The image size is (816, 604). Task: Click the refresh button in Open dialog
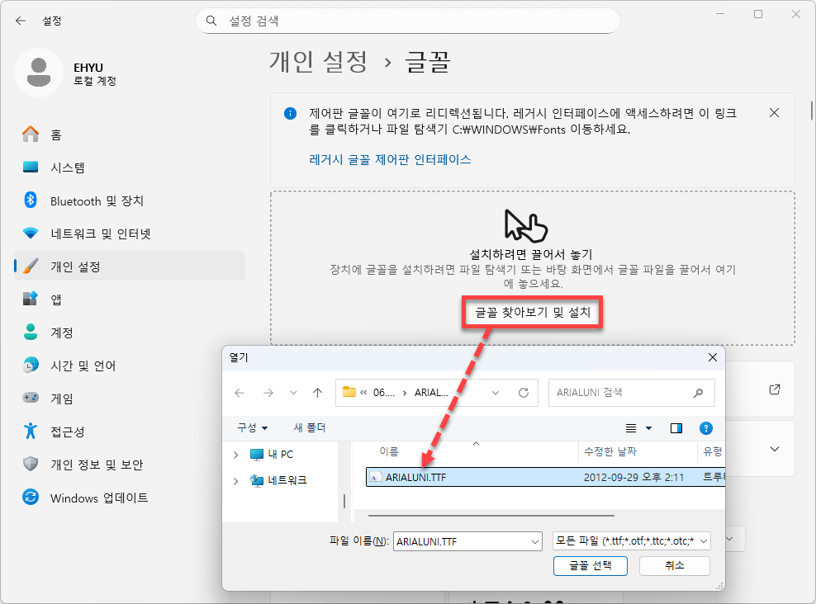(523, 393)
